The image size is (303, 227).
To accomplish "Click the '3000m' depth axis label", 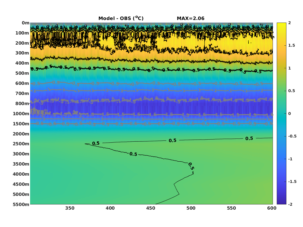I will [x=21, y=154].
